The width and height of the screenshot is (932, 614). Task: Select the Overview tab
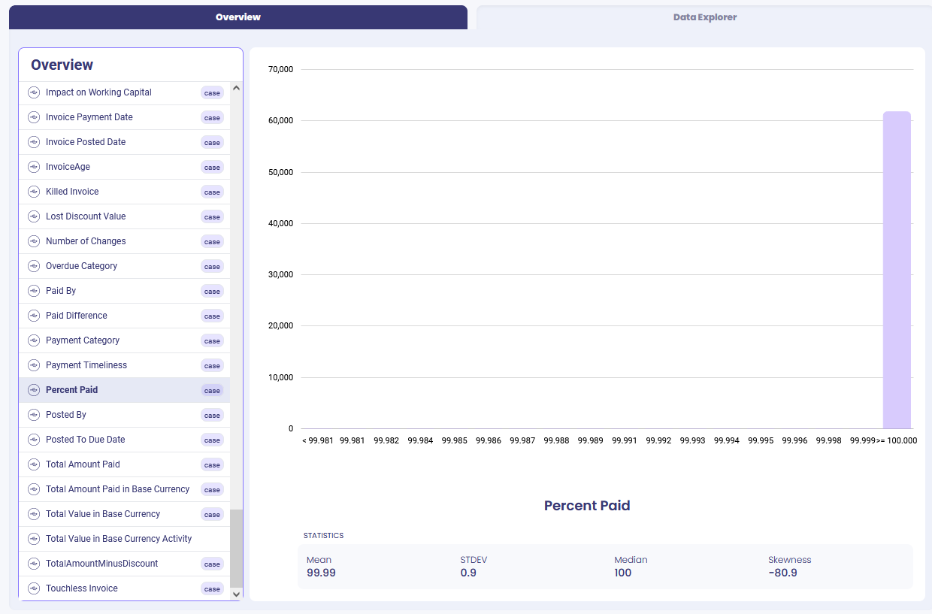click(238, 17)
